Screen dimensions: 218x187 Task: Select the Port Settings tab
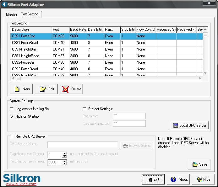[x=30, y=14]
